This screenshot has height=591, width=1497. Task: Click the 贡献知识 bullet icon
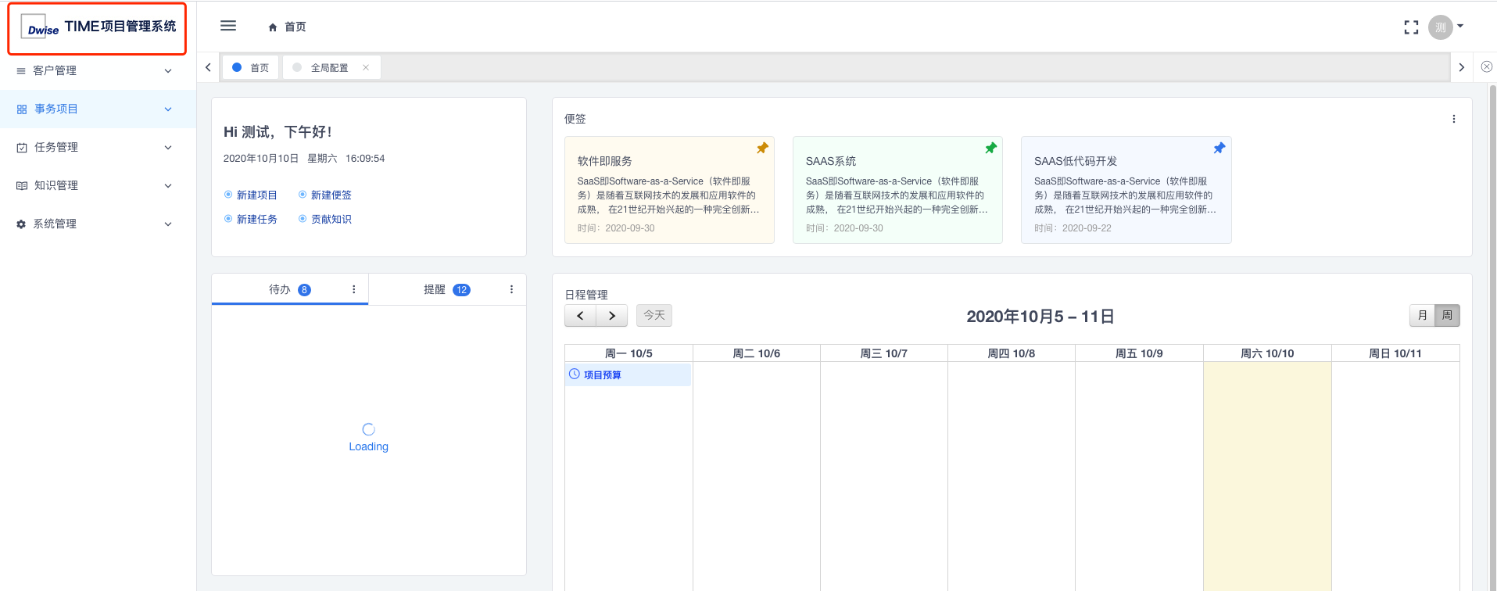(303, 219)
